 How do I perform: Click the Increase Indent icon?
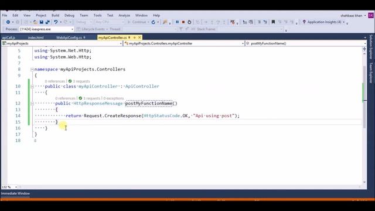pyautogui.click(x=265, y=22)
